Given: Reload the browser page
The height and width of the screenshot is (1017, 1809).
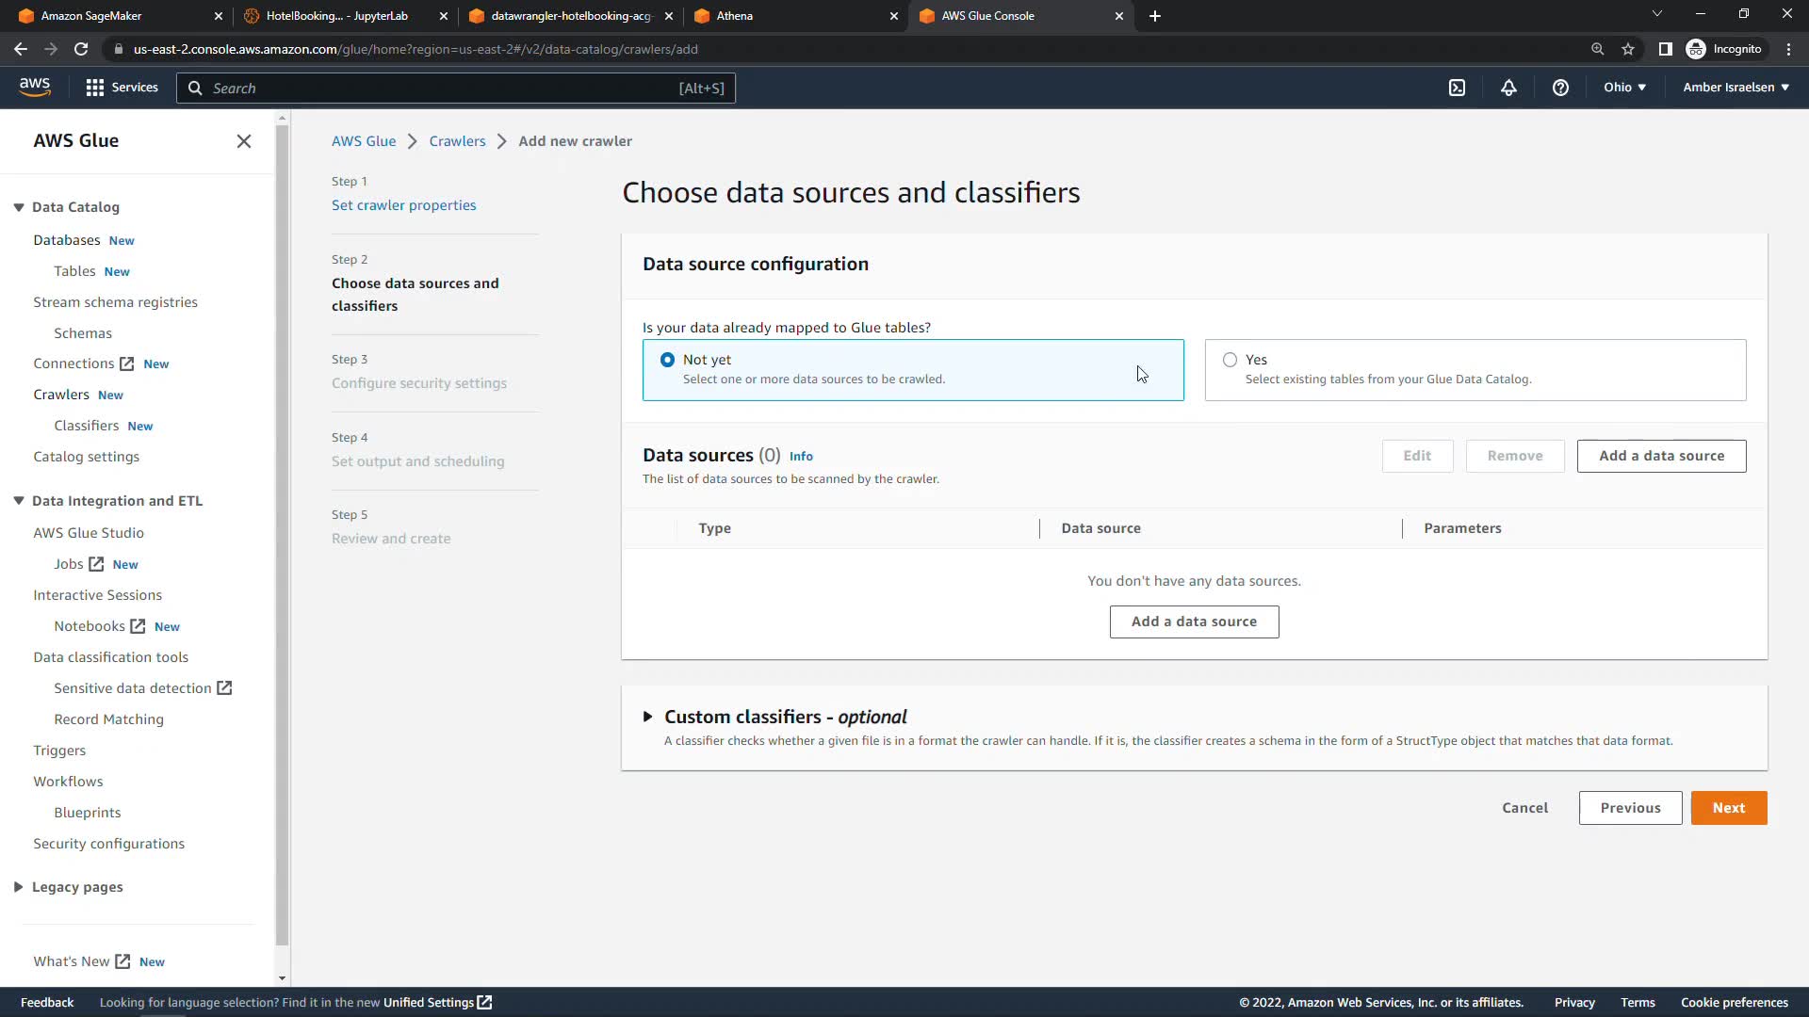Looking at the screenshot, I should [x=81, y=49].
